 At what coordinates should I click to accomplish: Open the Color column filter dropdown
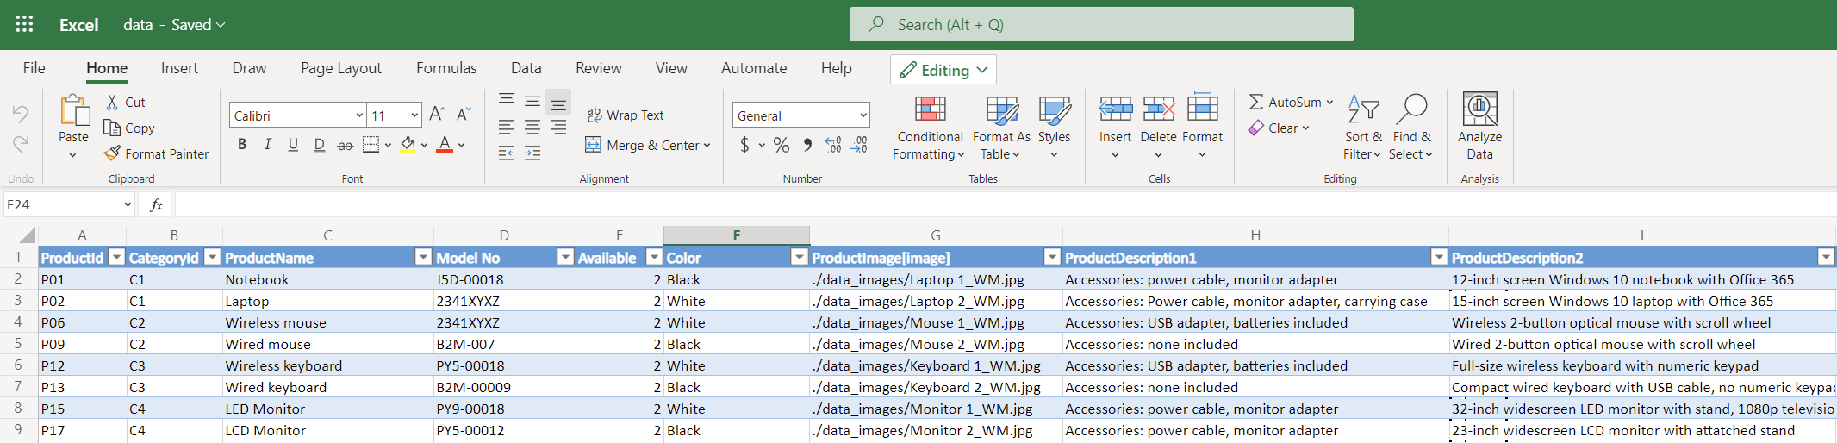[x=800, y=257]
